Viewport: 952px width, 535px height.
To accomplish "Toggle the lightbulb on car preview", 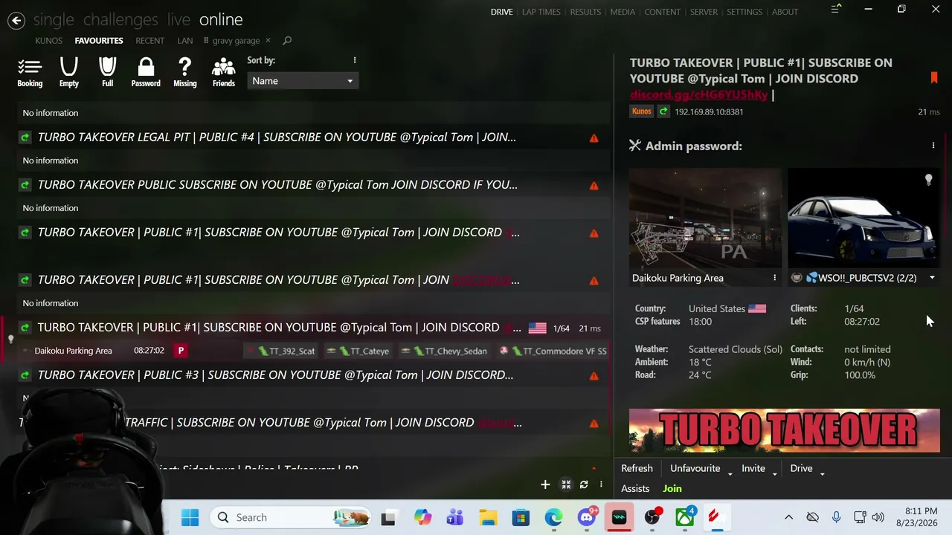I will point(928,180).
